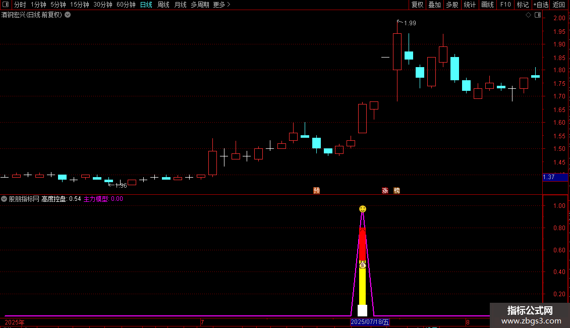Click the white bar at indicator spike base
The width and height of the screenshot is (570, 328).
[363, 310]
